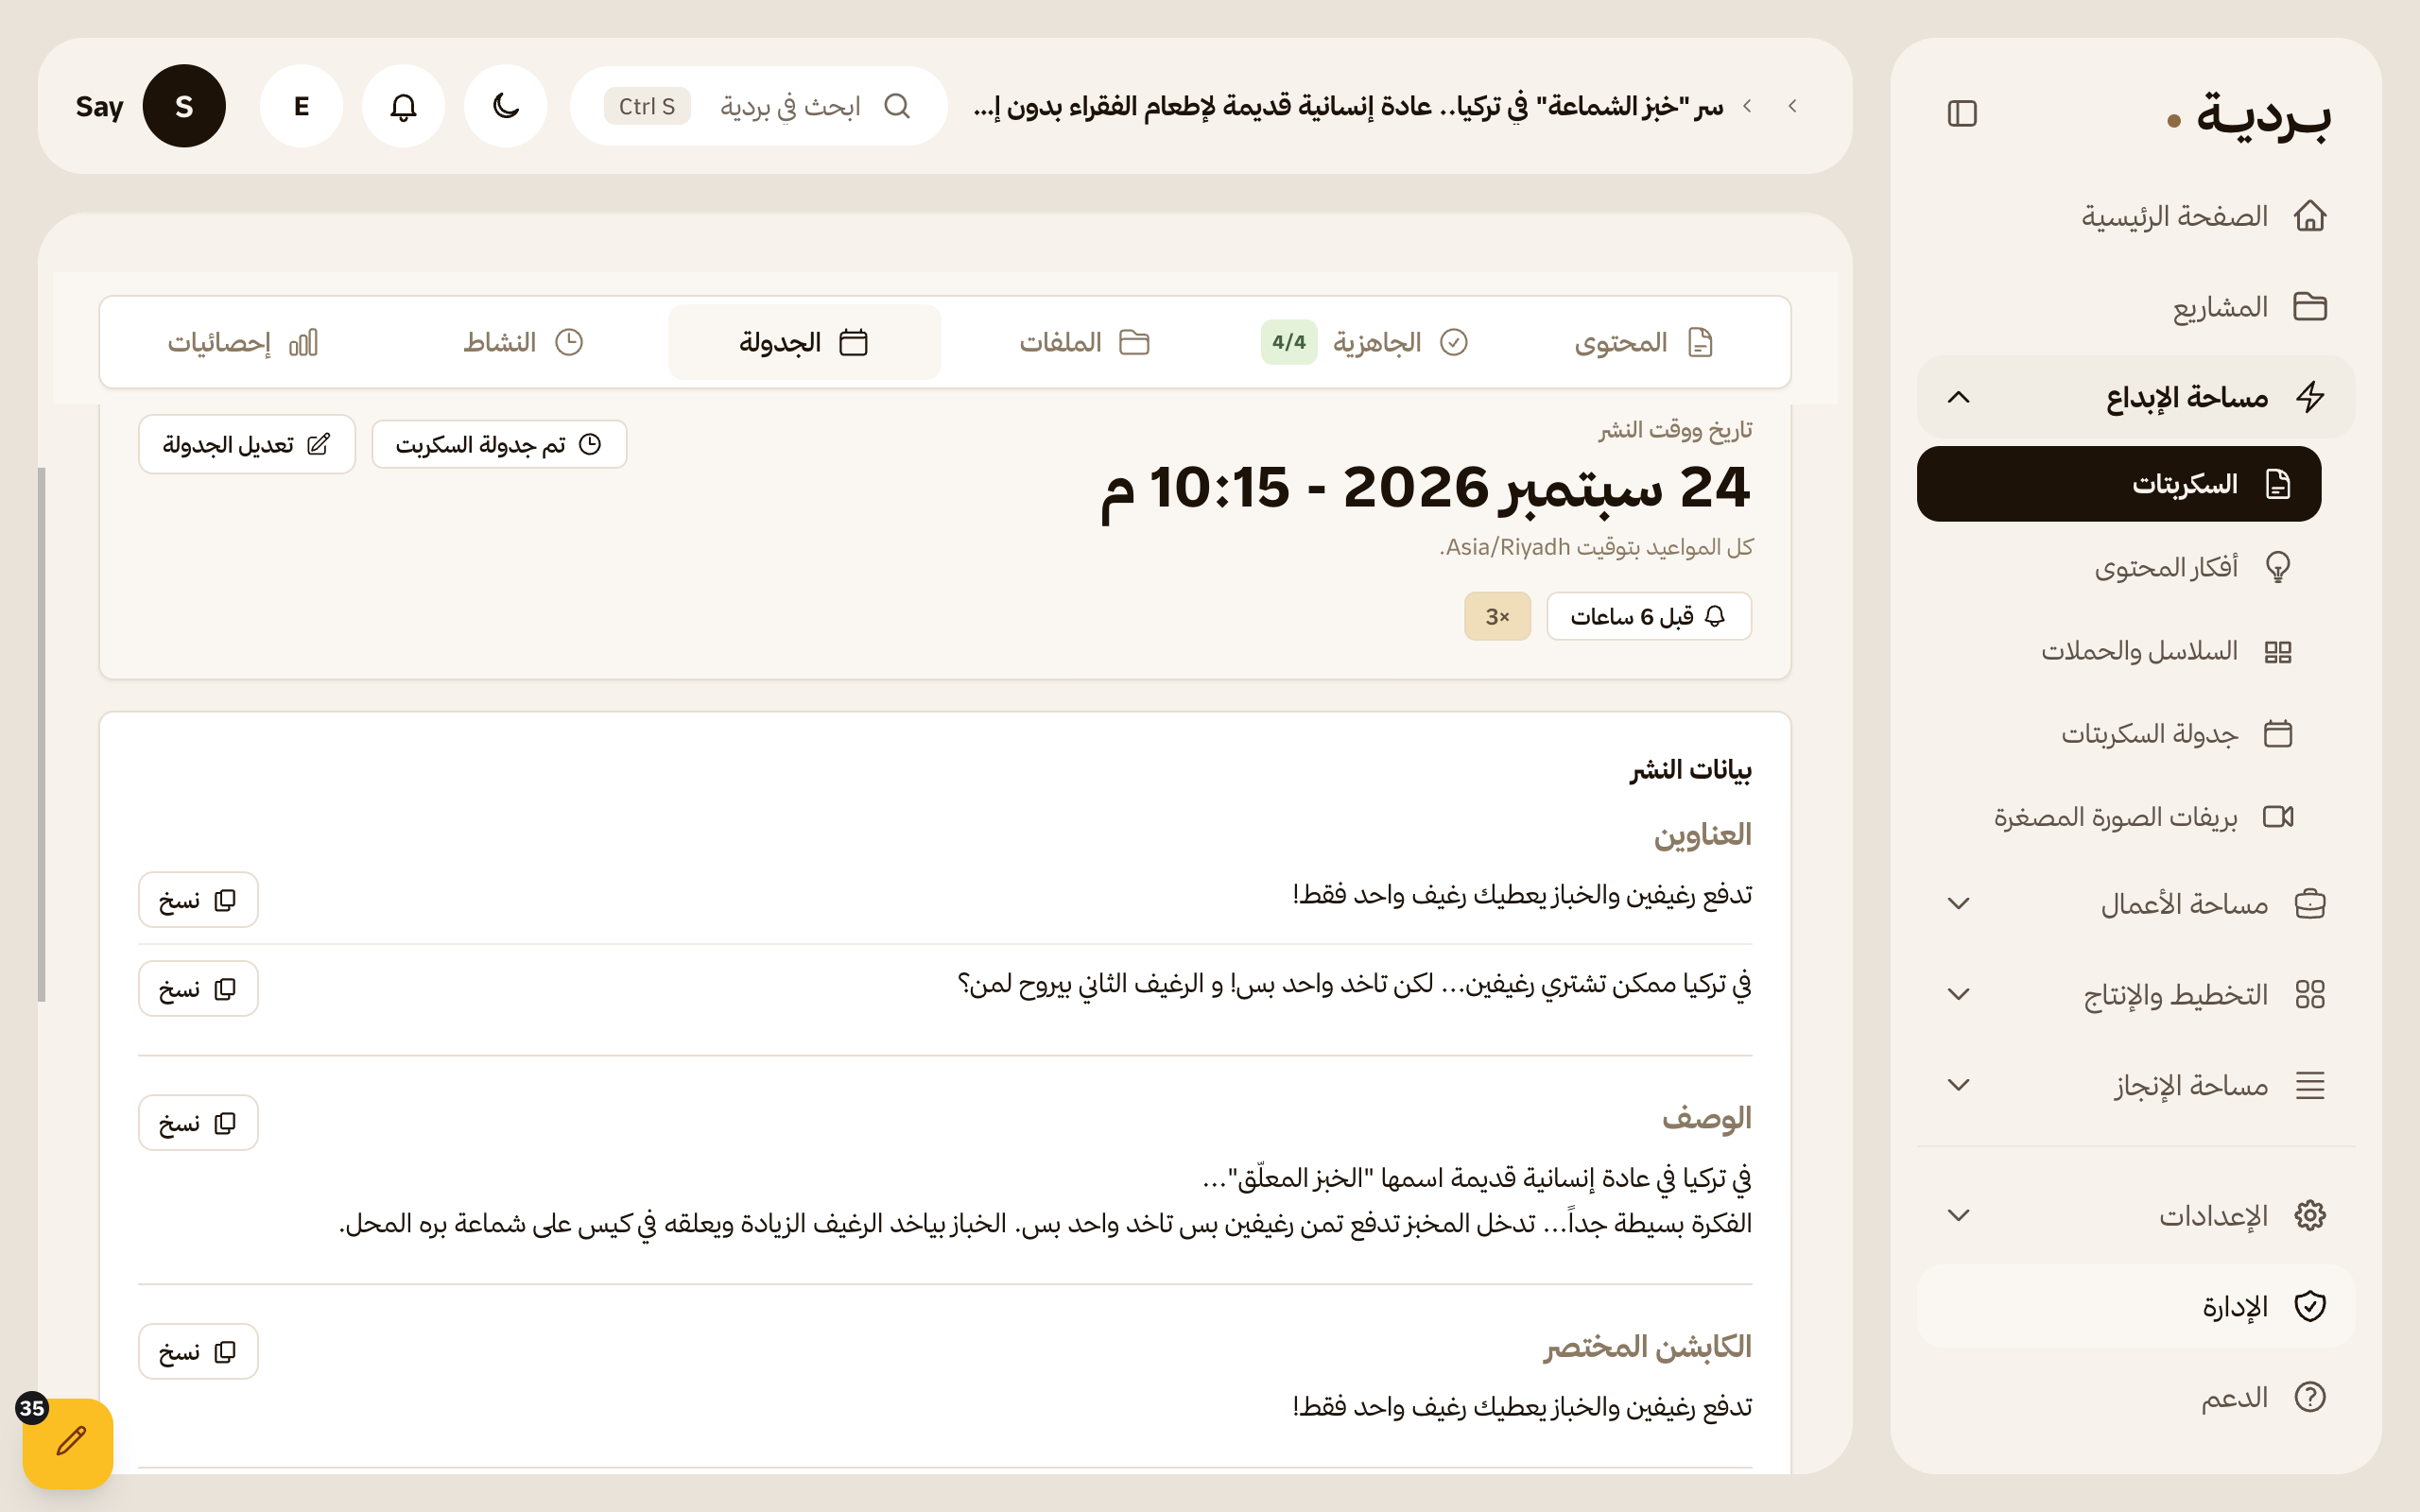The image size is (2420, 1512).
Task: Expand the مساحة الأعمال section
Action: coord(2136,904)
